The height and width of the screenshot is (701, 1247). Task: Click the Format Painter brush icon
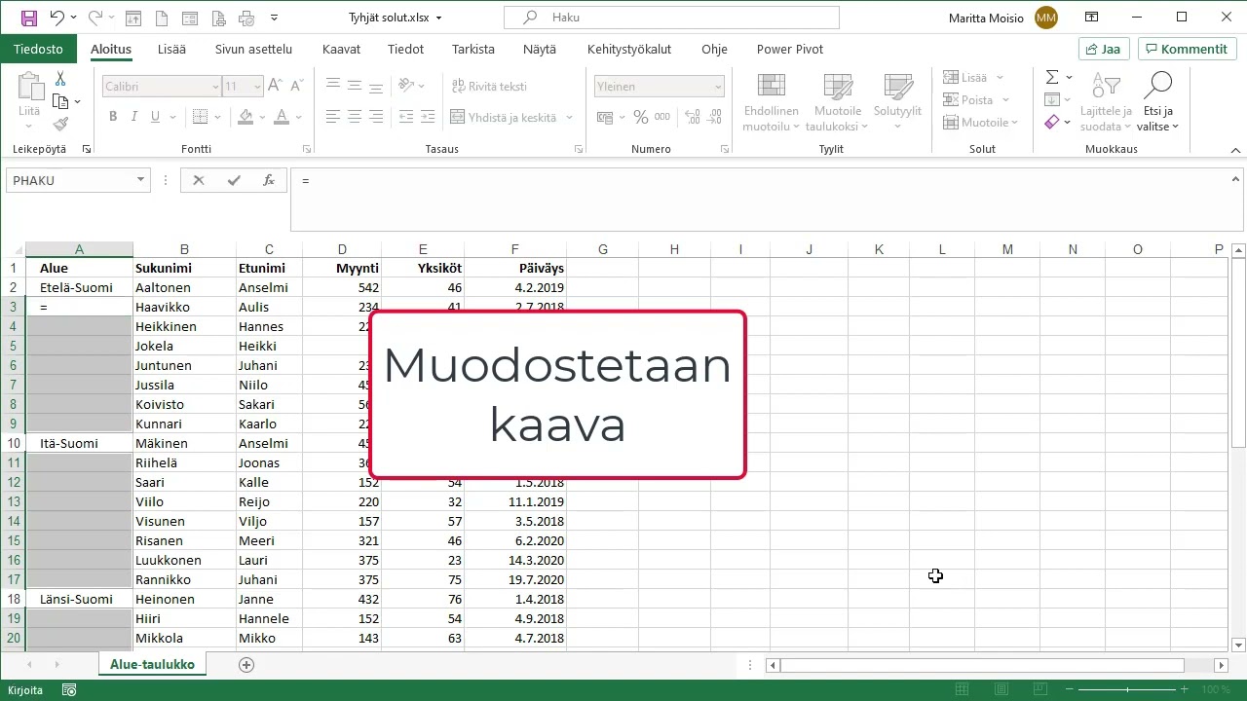point(60,124)
